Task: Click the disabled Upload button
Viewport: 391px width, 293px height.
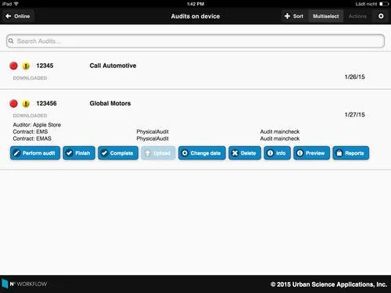Action: pyautogui.click(x=158, y=153)
